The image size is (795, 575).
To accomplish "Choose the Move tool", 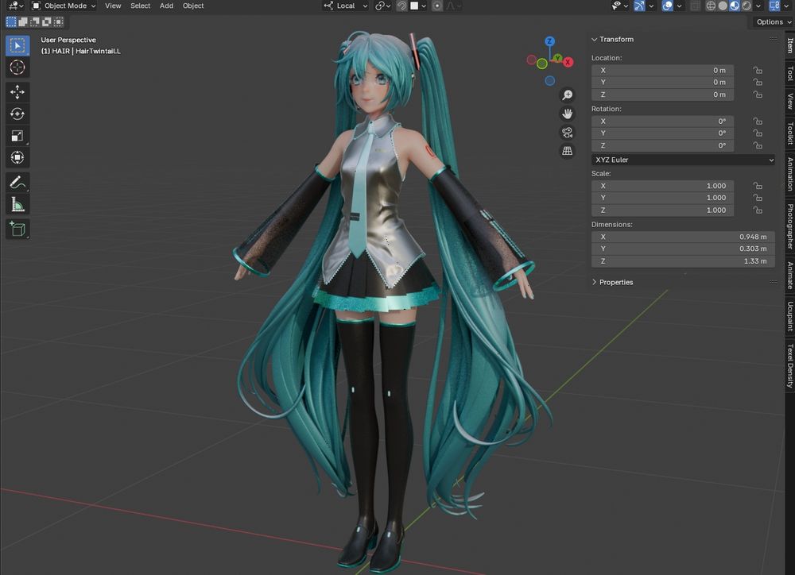I will 17,91.
